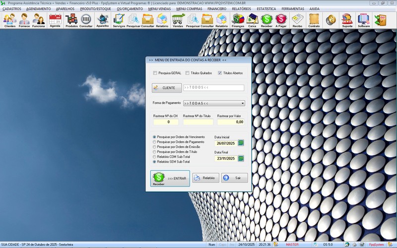397x248 pixels.
Task: Click Pesquisar icon next to Serviços
Action: click(x=133, y=20)
